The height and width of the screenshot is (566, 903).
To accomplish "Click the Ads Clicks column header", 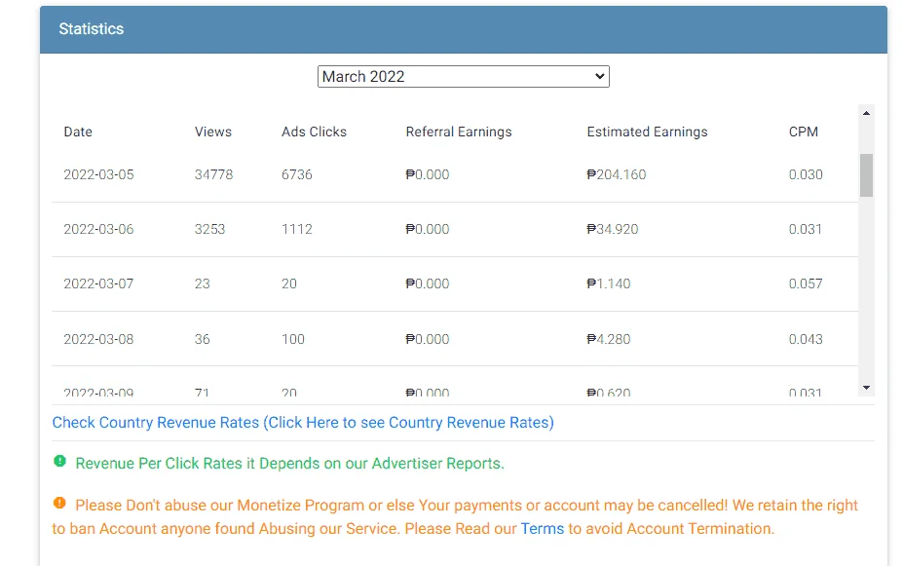I will coord(314,132).
